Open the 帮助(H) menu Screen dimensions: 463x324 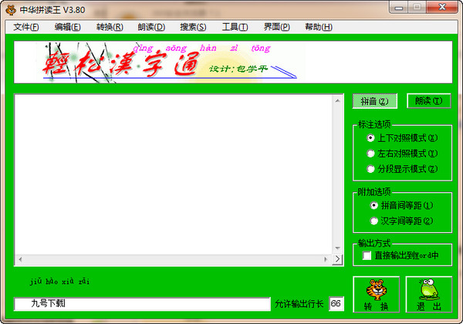point(318,27)
